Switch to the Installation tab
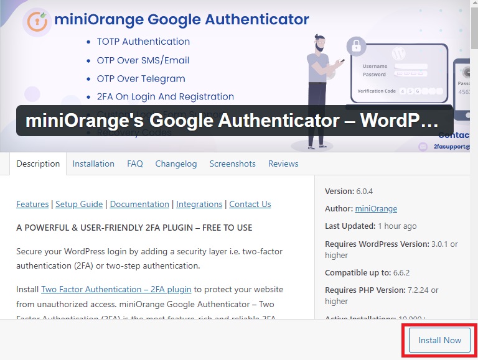The image size is (478, 360). [93, 164]
